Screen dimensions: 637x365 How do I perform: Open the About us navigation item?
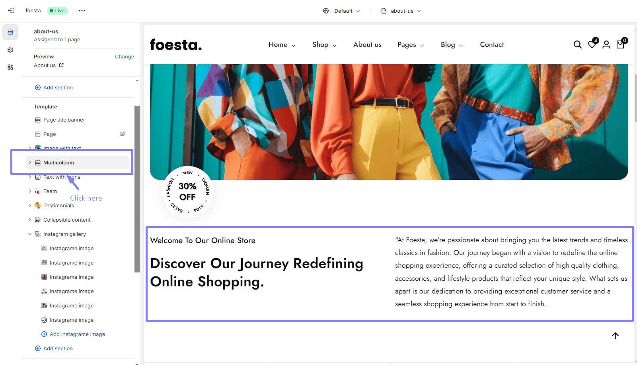pos(367,44)
